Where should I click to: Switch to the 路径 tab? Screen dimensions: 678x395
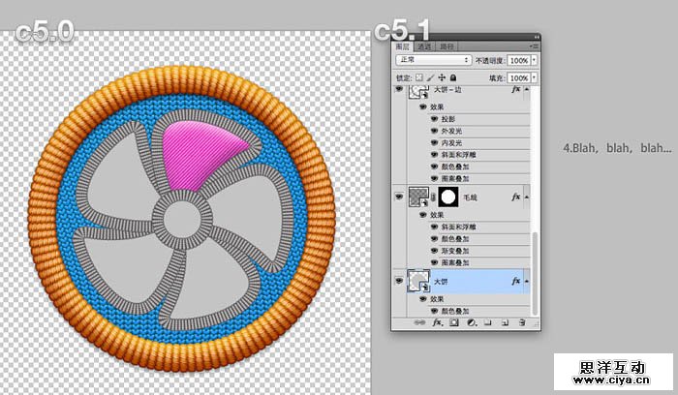click(447, 46)
